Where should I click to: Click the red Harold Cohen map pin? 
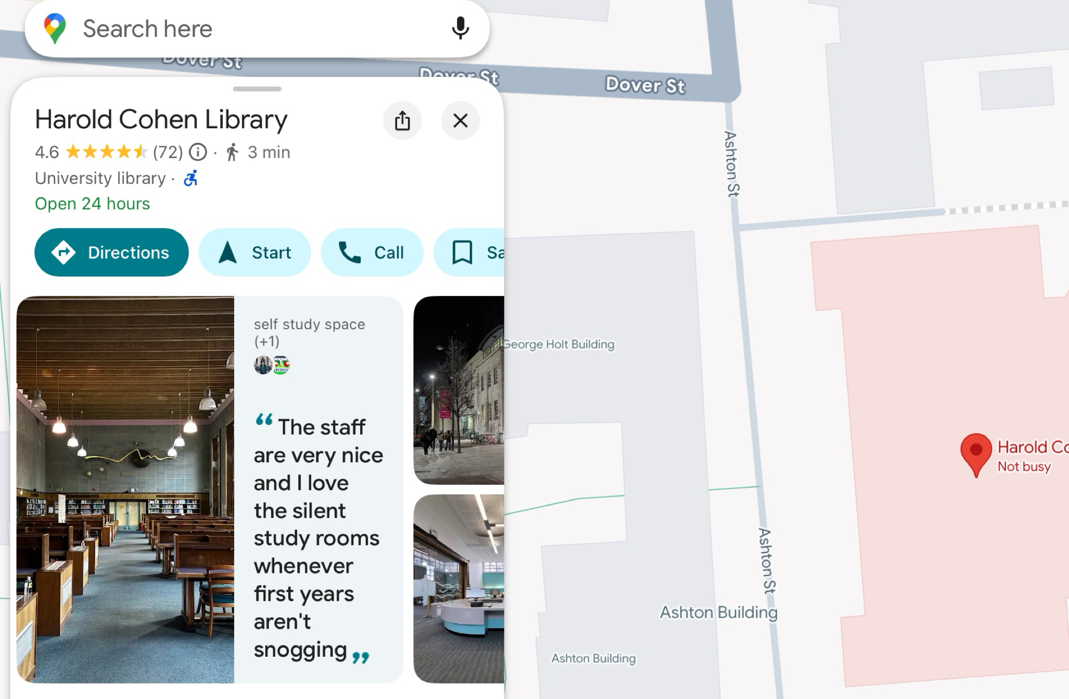coord(976,453)
